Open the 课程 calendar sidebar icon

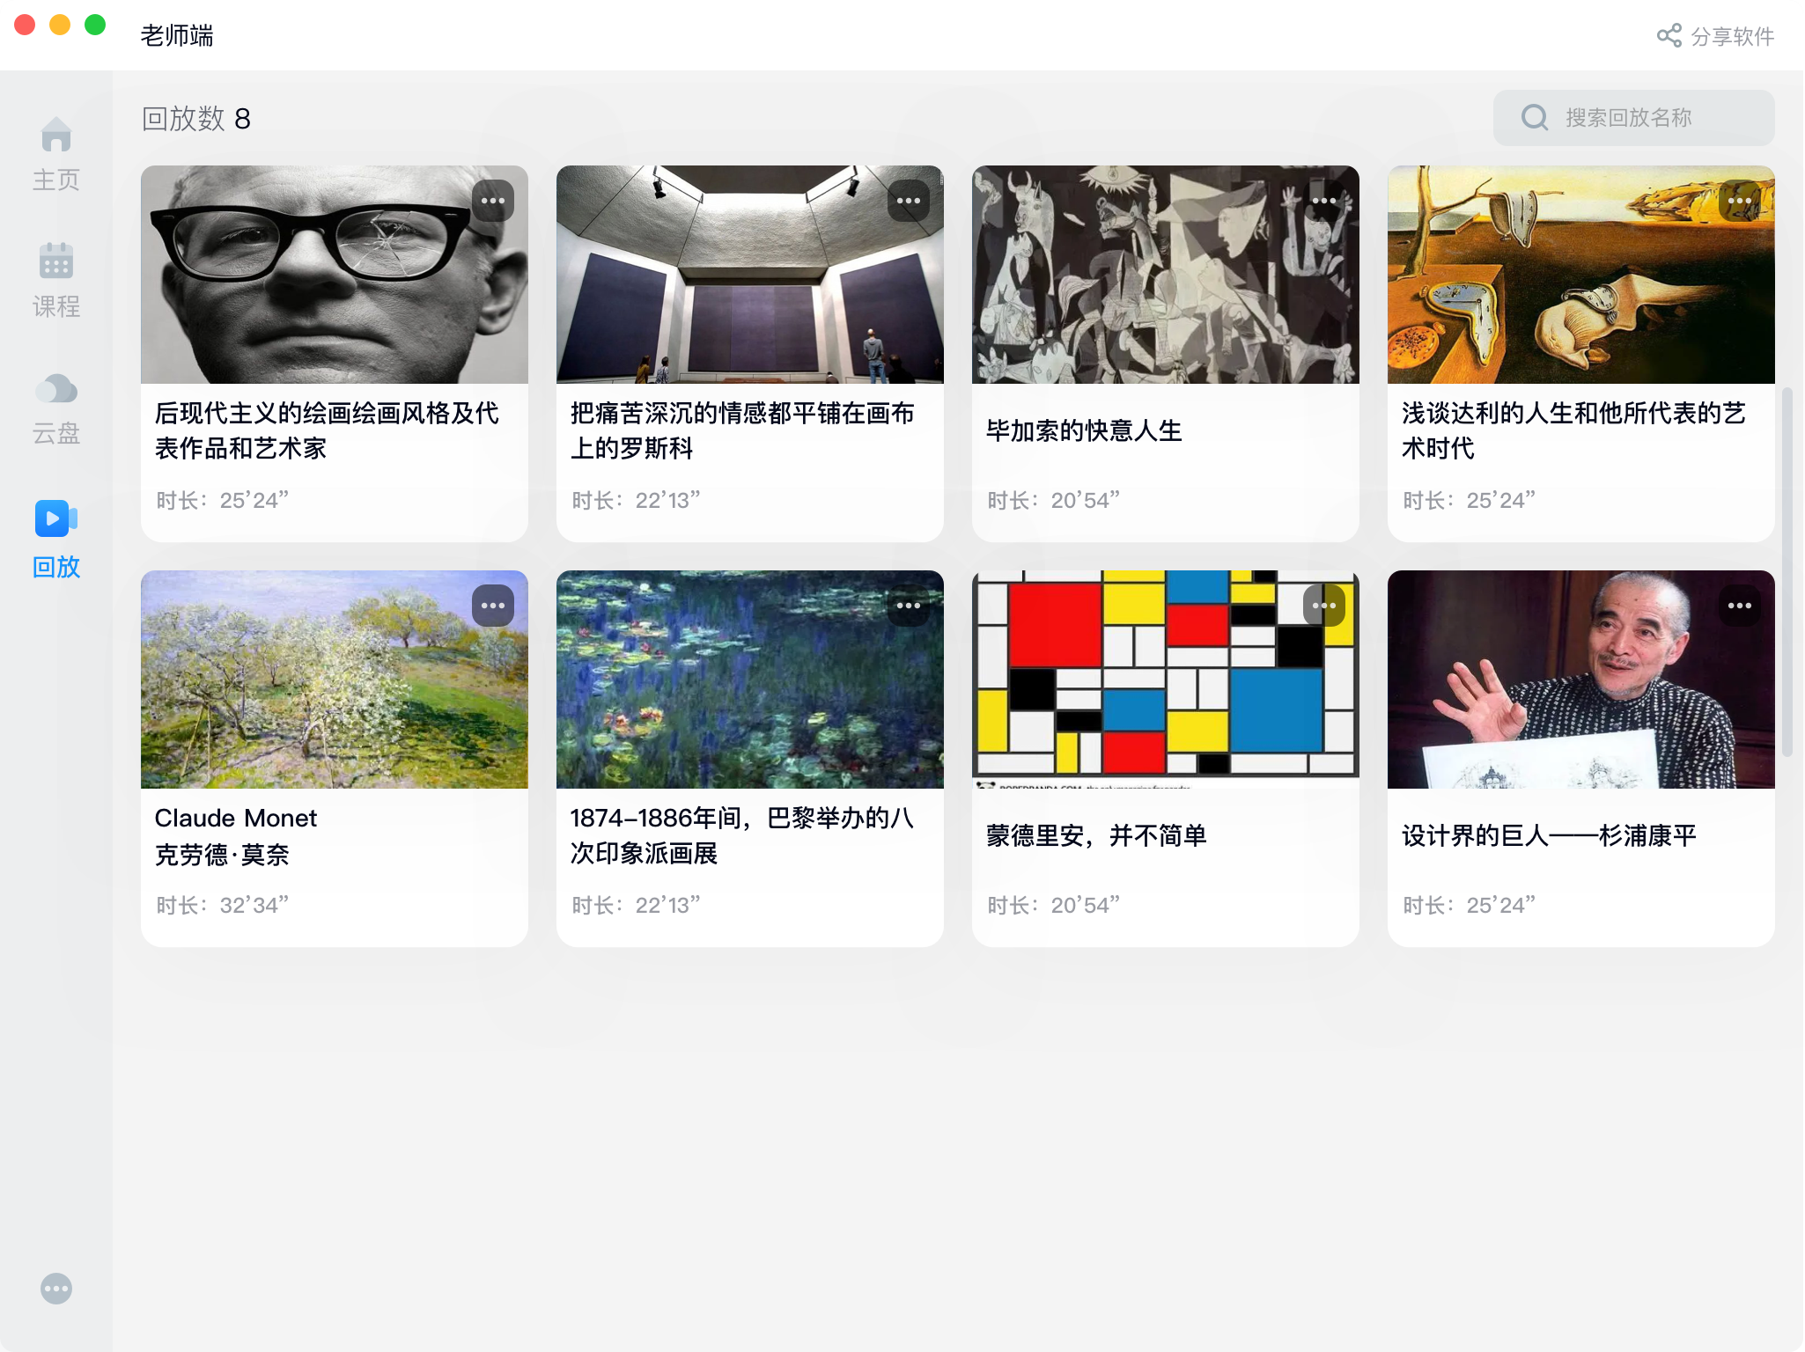tap(56, 261)
